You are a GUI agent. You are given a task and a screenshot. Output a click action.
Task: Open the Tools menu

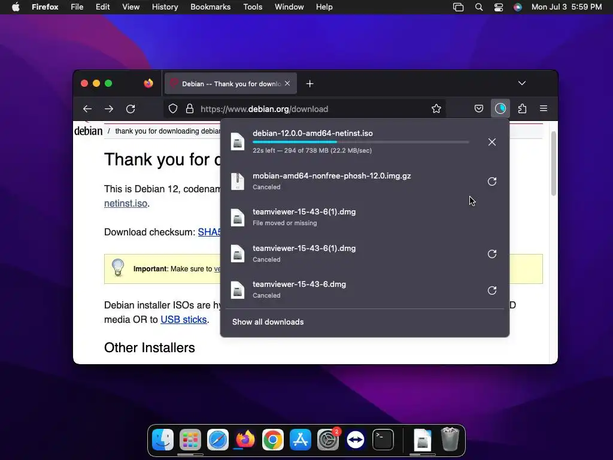click(x=253, y=7)
